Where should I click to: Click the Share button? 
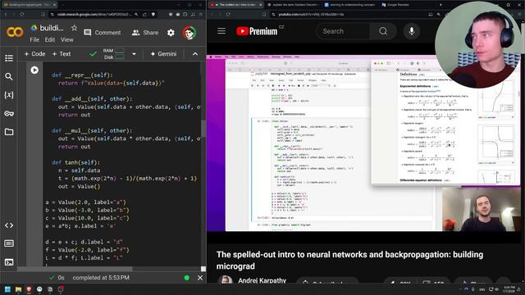[x=145, y=33]
